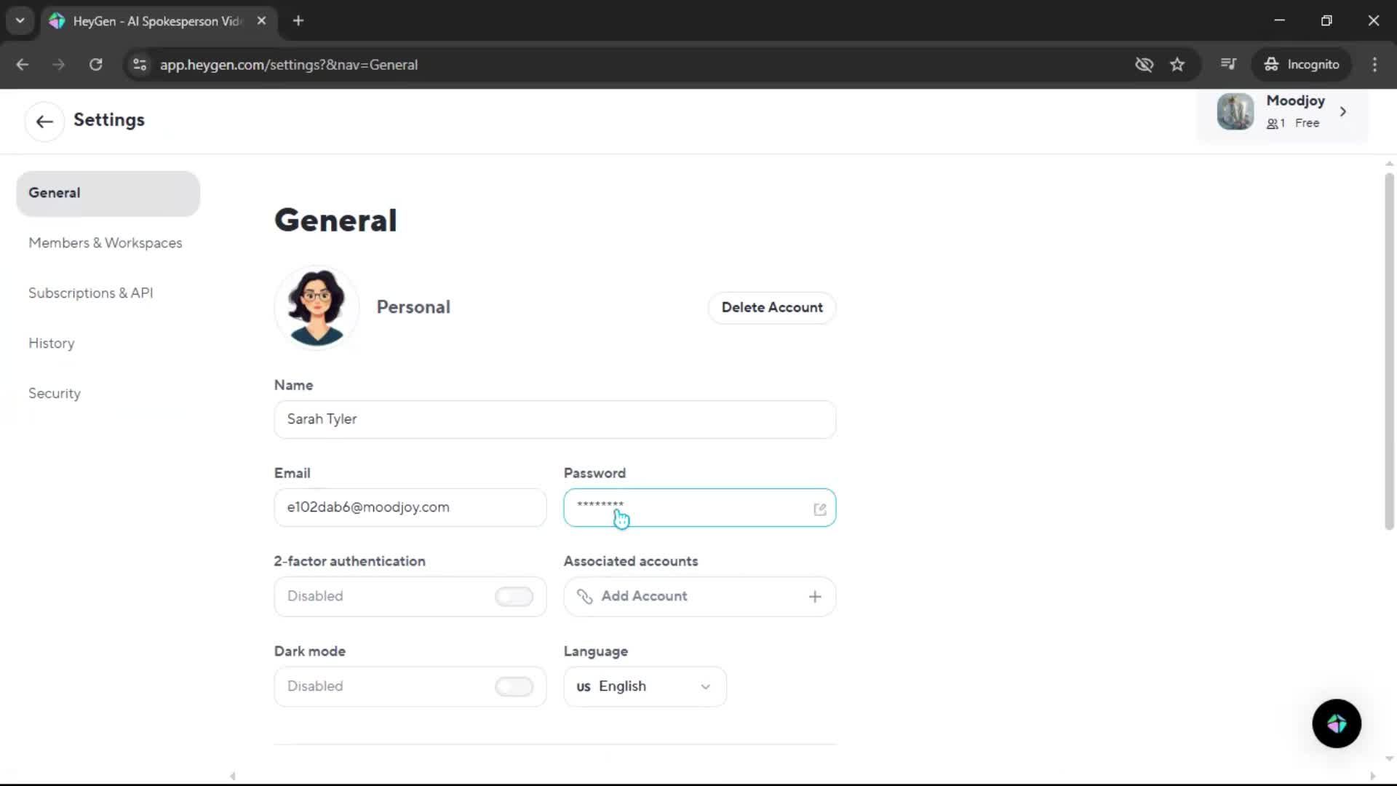Open Subscriptions & API section
The height and width of the screenshot is (786, 1397).
pyautogui.click(x=91, y=293)
